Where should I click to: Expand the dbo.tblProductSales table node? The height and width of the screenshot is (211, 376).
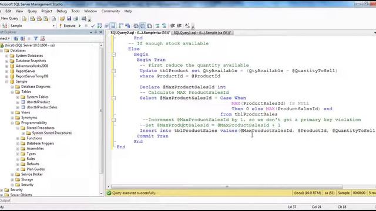[x=18, y=107]
